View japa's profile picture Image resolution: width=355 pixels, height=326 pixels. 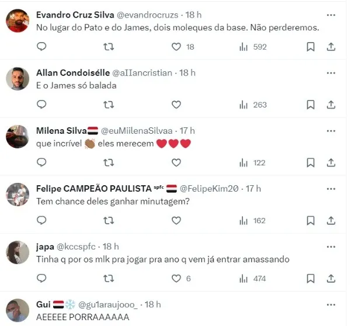coord(18,252)
